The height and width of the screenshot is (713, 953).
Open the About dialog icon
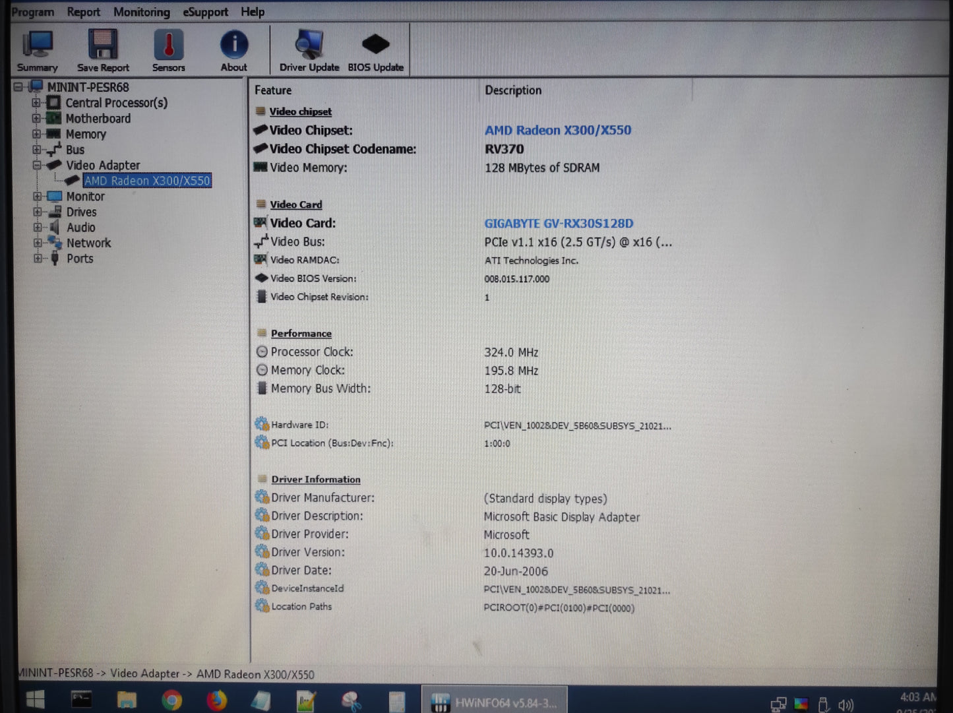click(234, 49)
